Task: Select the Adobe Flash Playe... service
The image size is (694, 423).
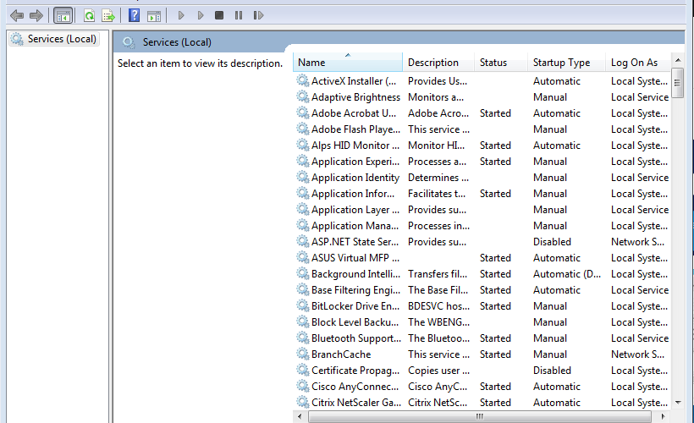Action: (x=355, y=129)
